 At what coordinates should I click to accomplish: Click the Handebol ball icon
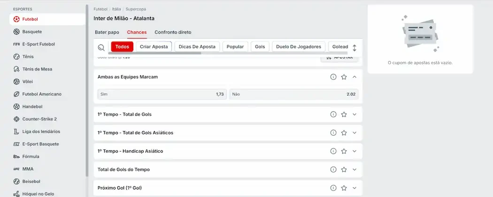(x=16, y=107)
